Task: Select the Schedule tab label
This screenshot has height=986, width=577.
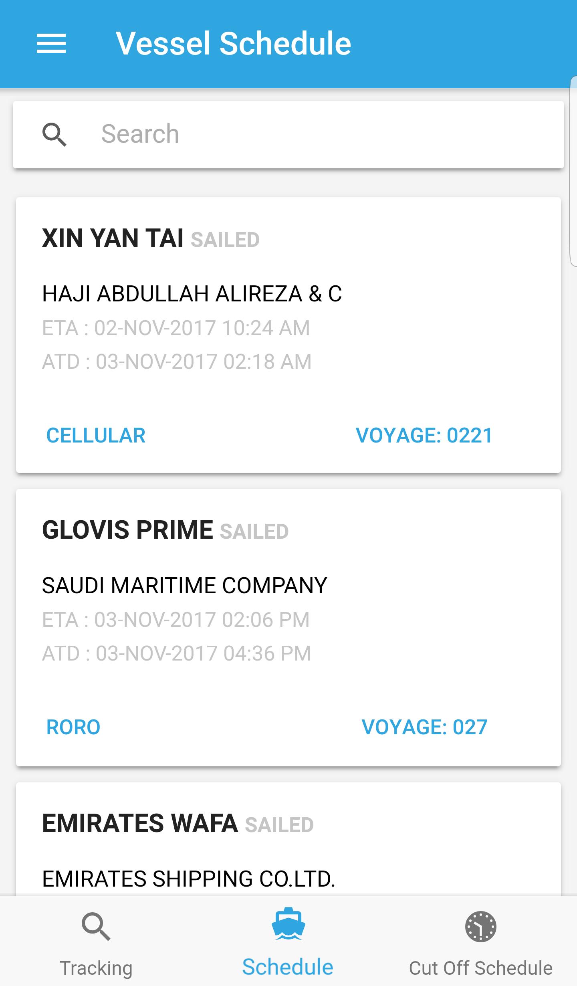Action: pyautogui.click(x=288, y=967)
